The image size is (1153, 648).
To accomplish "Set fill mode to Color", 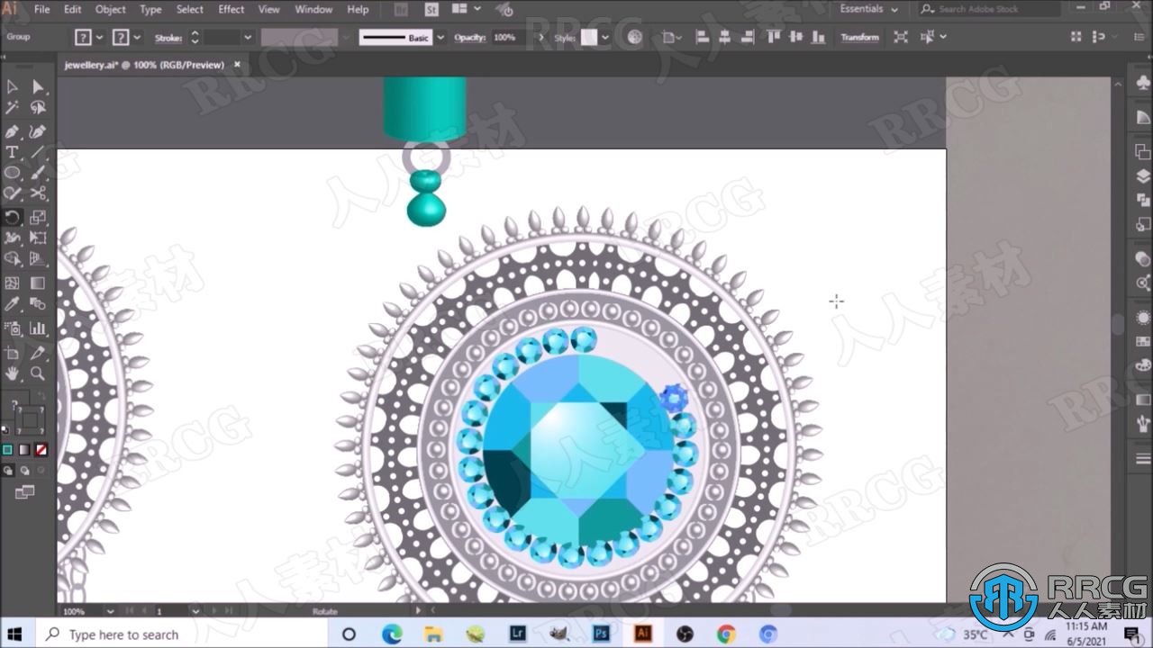I will [7, 450].
